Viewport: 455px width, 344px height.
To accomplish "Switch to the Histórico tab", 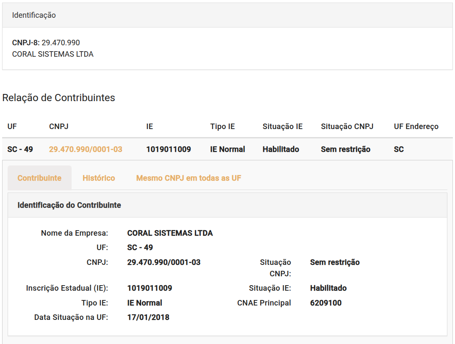I will [99, 178].
